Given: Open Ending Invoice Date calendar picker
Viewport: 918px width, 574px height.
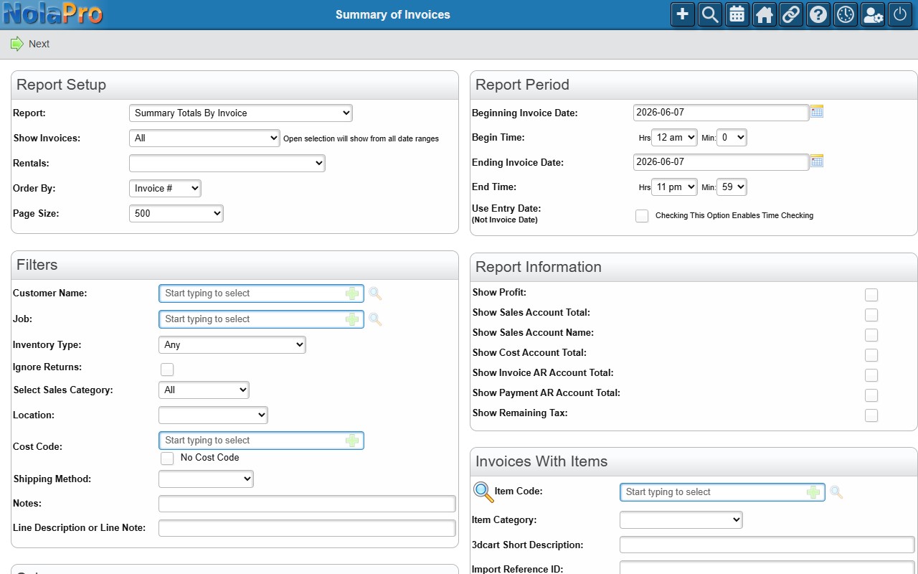Looking at the screenshot, I should (817, 161).
